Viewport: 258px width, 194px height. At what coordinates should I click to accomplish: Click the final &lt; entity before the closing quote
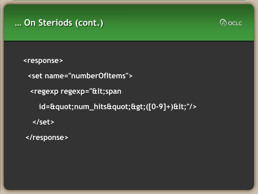180,107
